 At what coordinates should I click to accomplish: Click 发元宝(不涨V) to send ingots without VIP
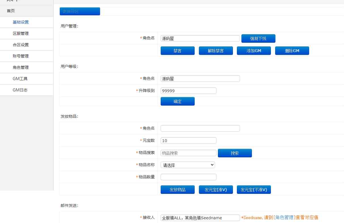[x=254, y=189]
